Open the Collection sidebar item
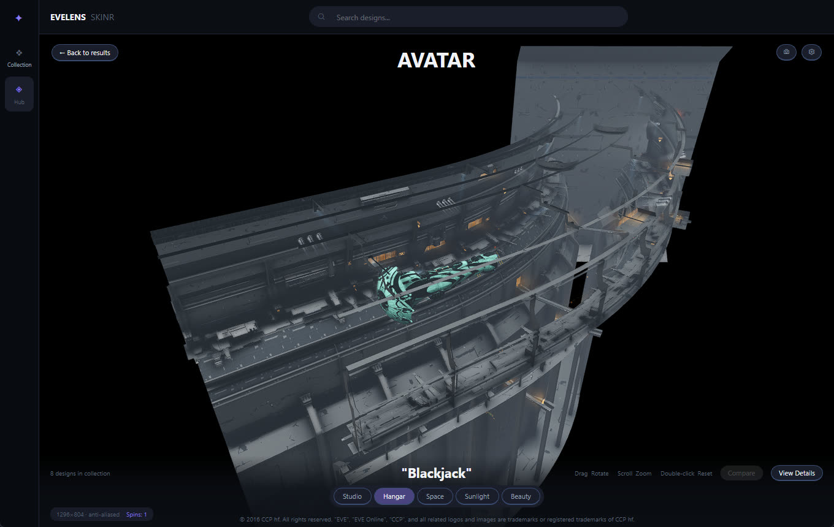Screen dimensions: 834x527 [19, 58]
